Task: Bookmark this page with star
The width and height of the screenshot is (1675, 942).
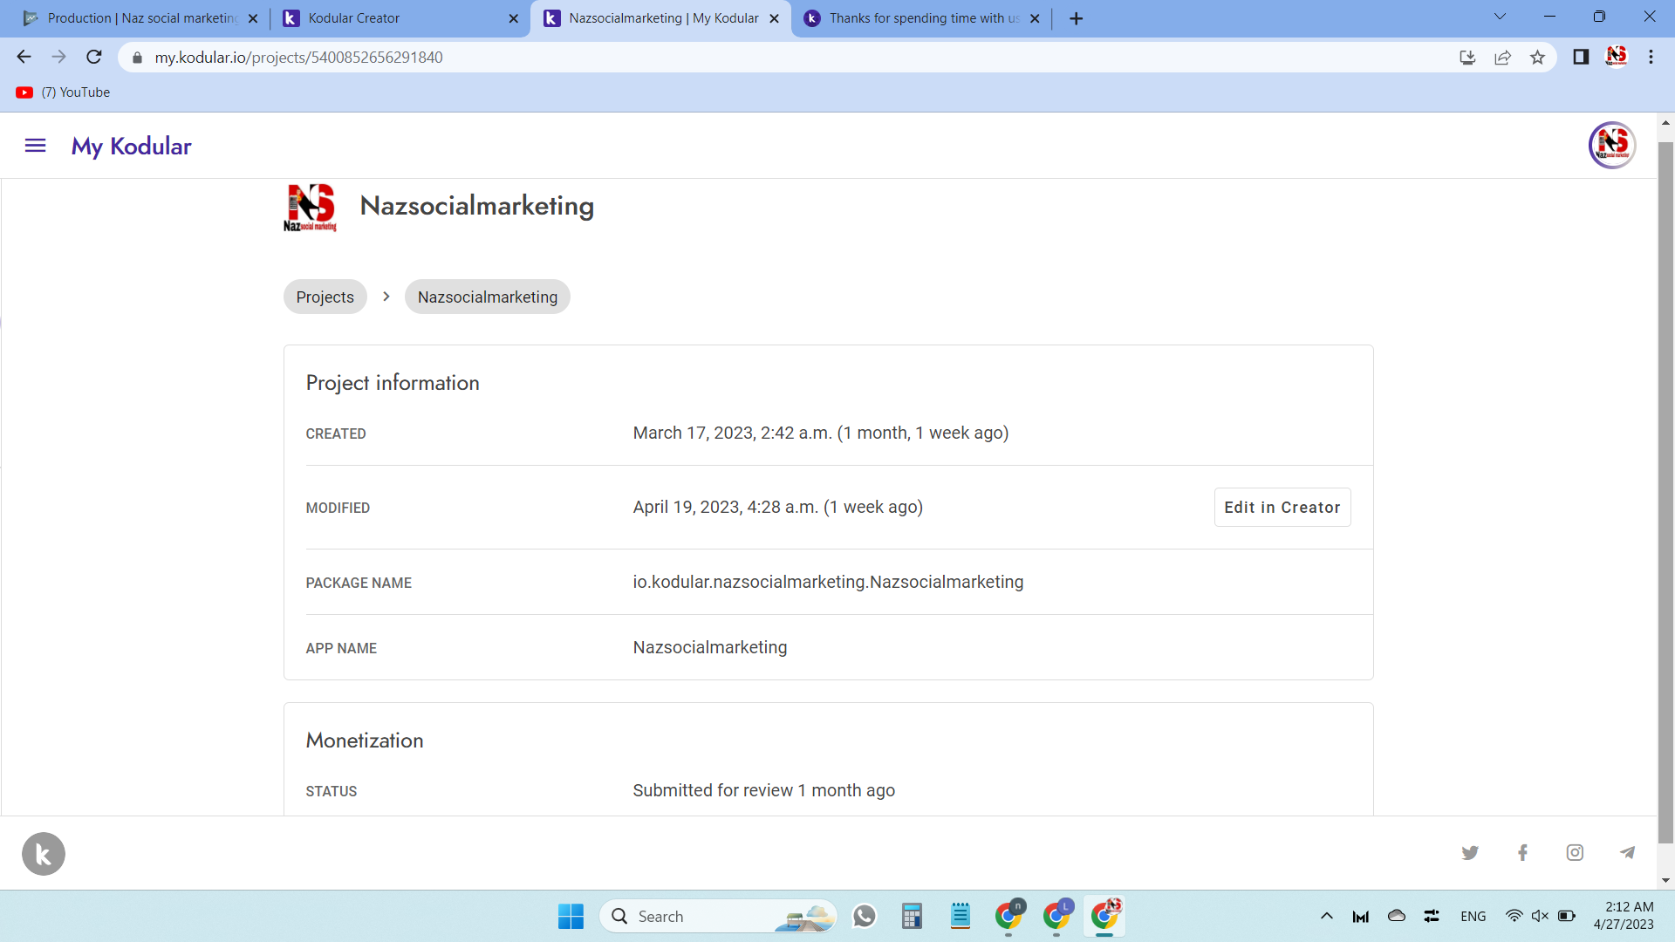Action: click(x=1537, y=58)
